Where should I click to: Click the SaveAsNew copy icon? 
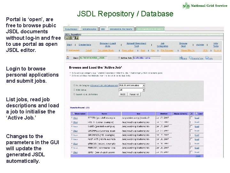[x=190, y=58]
